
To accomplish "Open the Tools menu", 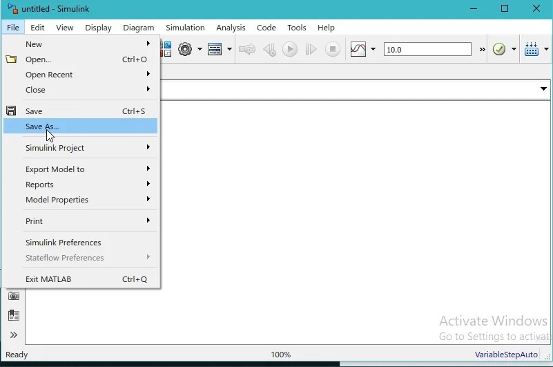I will point(297,28).
